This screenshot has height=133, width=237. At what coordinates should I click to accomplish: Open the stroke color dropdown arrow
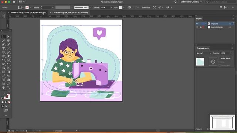30,7
